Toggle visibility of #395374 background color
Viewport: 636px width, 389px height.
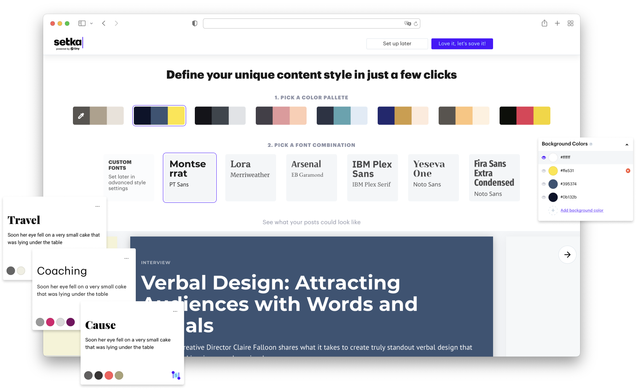(x=543, y=184)
